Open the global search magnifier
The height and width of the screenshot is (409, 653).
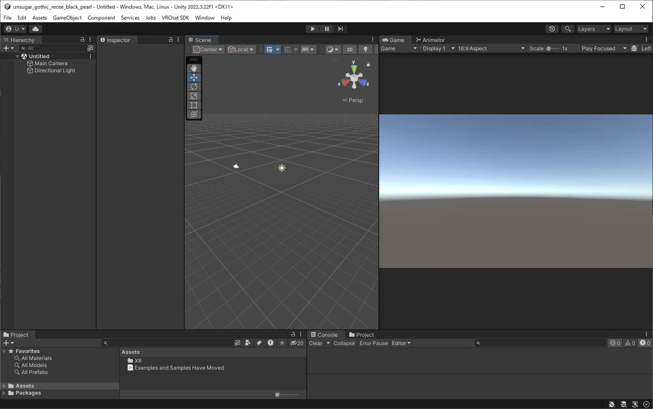(568, 29)
